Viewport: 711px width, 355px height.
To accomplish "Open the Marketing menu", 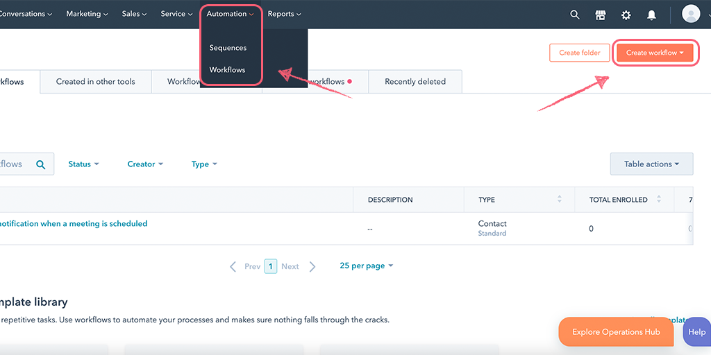I will (x=87, y=14).
